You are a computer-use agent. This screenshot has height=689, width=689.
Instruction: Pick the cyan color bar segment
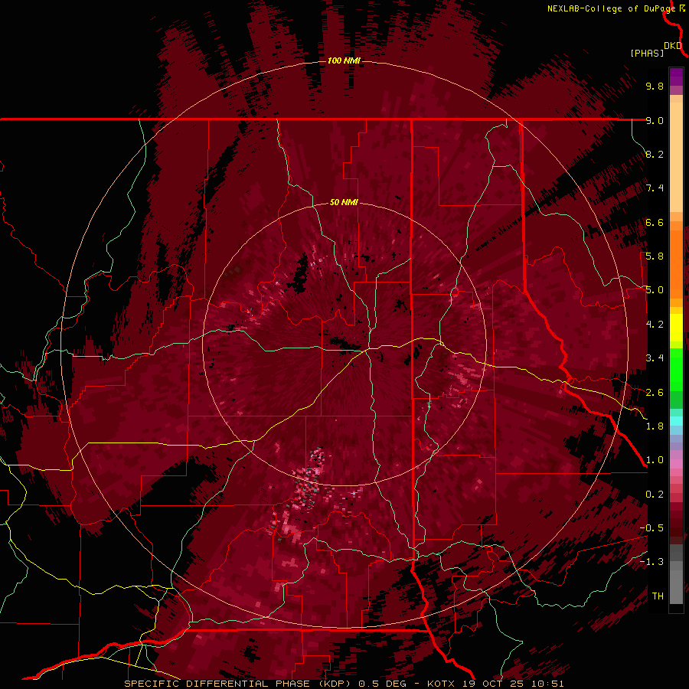676,421
